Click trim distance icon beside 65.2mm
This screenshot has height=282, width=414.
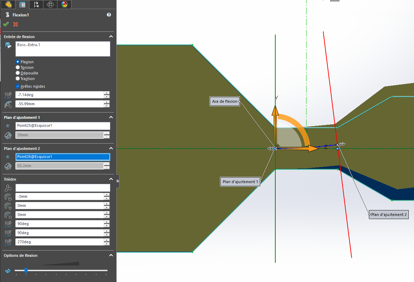pyautogui.click(x=8, y=166)
